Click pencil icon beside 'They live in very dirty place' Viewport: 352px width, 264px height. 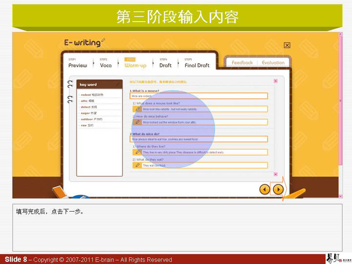[x=137, y=153]
